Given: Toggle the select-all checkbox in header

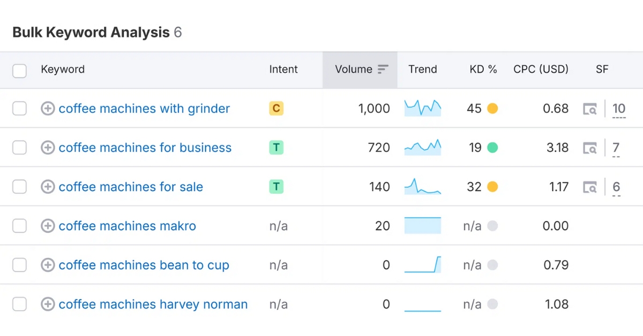Looking at the screenshot, I should pos(19,70).
